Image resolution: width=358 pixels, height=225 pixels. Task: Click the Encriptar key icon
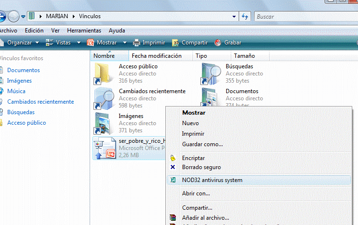click(173, 158)
